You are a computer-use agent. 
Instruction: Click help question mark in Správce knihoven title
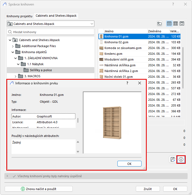173,4
